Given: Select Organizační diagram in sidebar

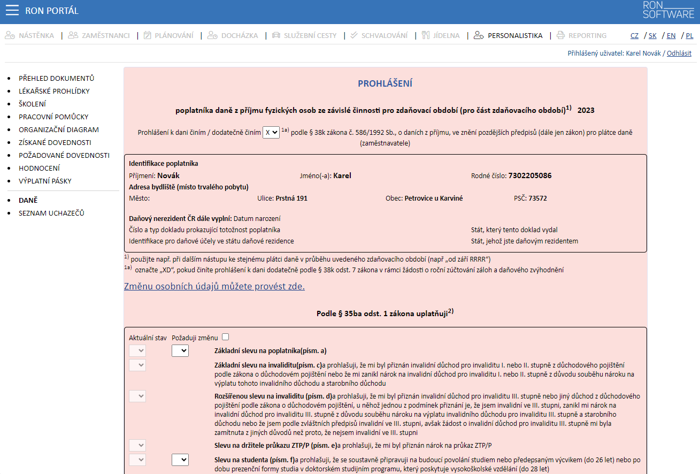Looking at the screenshot, I should pos(59,129).
